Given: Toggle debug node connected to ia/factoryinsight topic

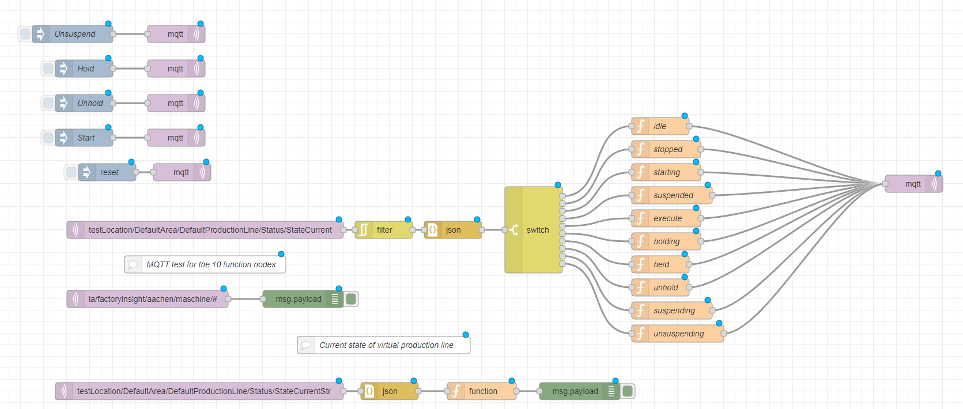Looking at the screenshot, I should pos(351,299).
